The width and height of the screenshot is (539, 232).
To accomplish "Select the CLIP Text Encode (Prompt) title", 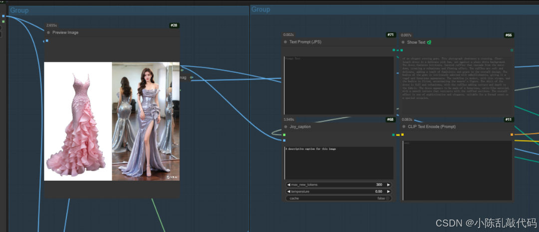I will [432, 127].
